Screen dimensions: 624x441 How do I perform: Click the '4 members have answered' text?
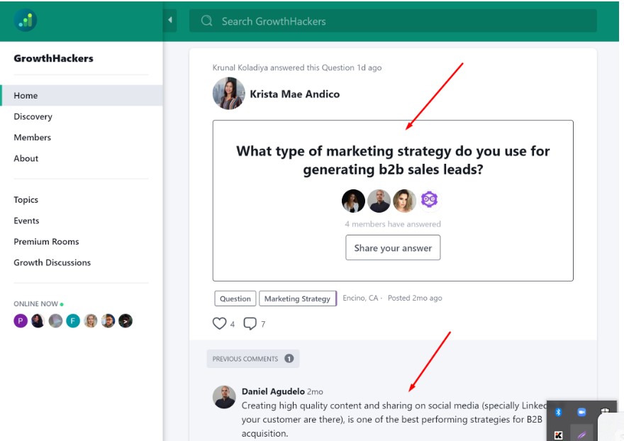(393, 224)
